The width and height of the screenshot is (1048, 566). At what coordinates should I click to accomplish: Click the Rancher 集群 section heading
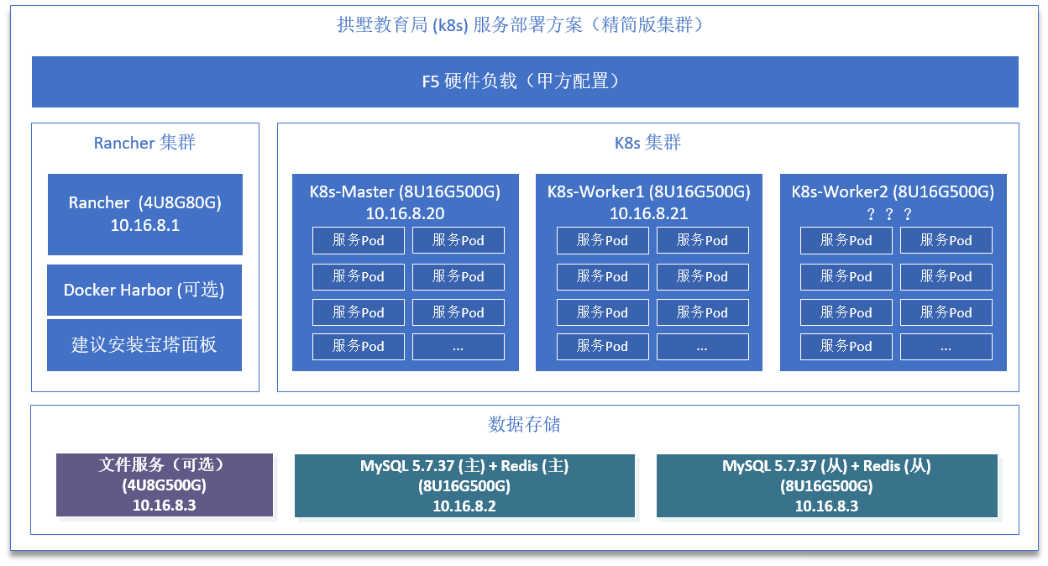coord(144,143)
